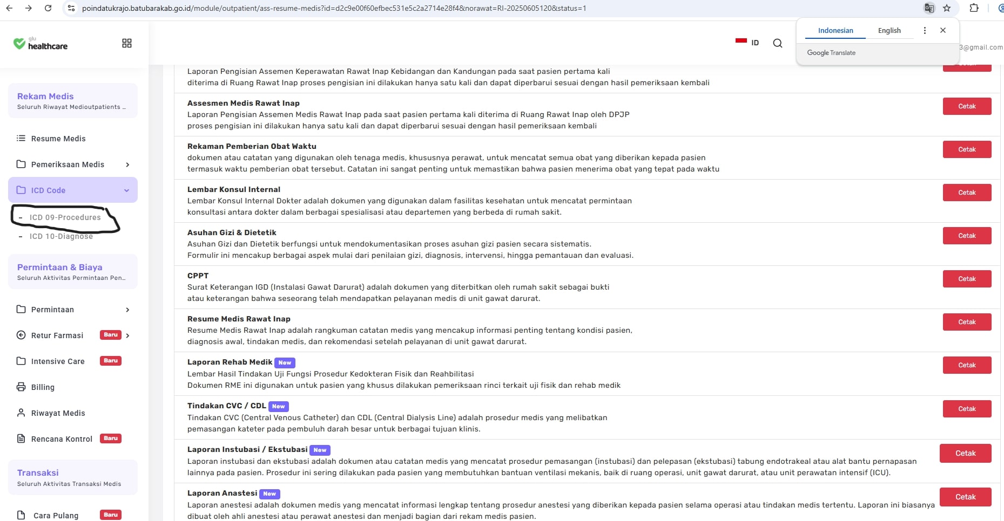Image resolution: width=1004 pixels, height=521 pixels.
Task: Collapse the ICD Code menu chevron
Action: pos(126,190)
